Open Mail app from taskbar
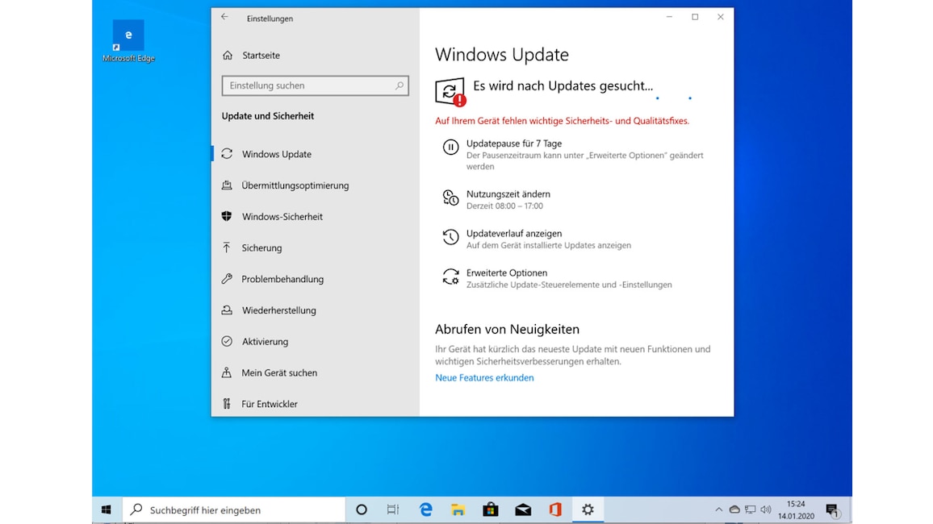Screen dimensions: 933x524 tap(523, 509)
